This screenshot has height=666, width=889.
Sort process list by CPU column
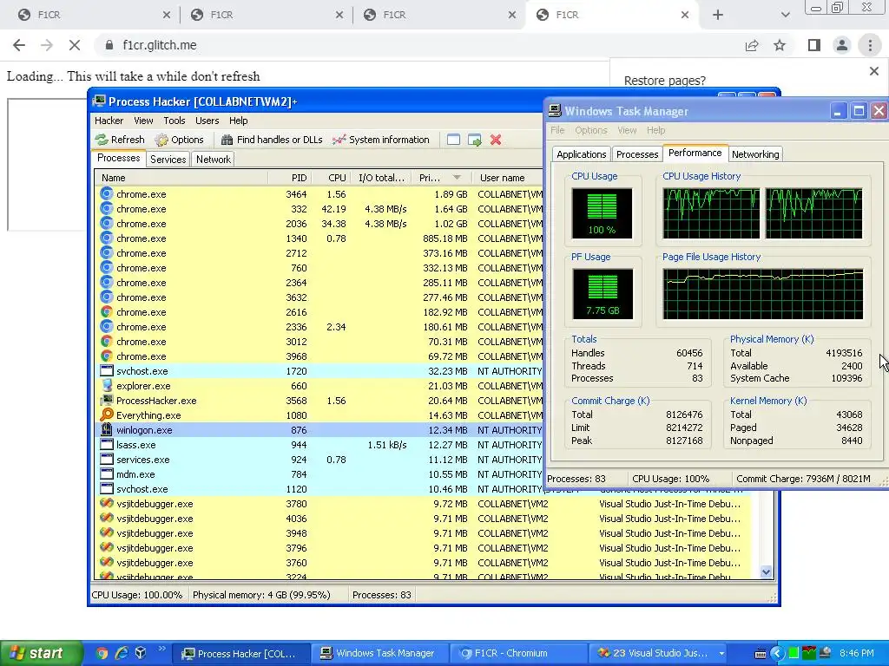[x=331, y=178]
